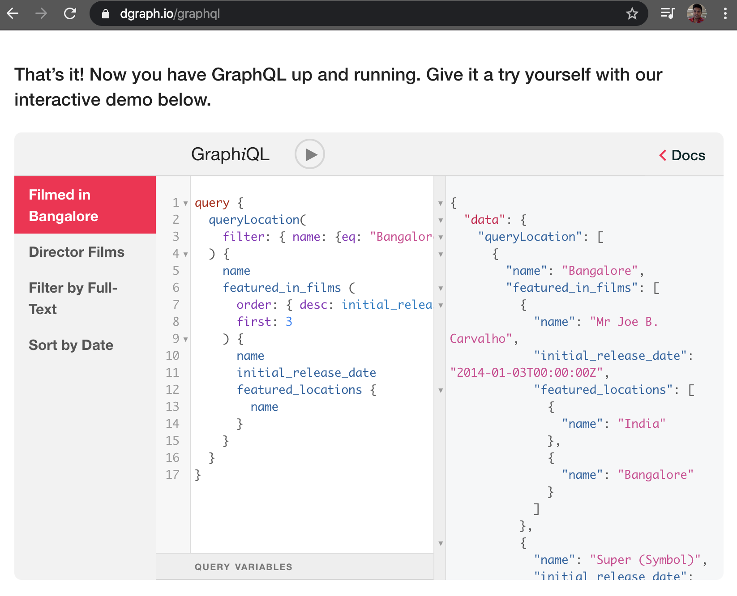This screenshot has width=737, height=596.
Task: Open the media control icon in toolbar
Action: [668, 13]
